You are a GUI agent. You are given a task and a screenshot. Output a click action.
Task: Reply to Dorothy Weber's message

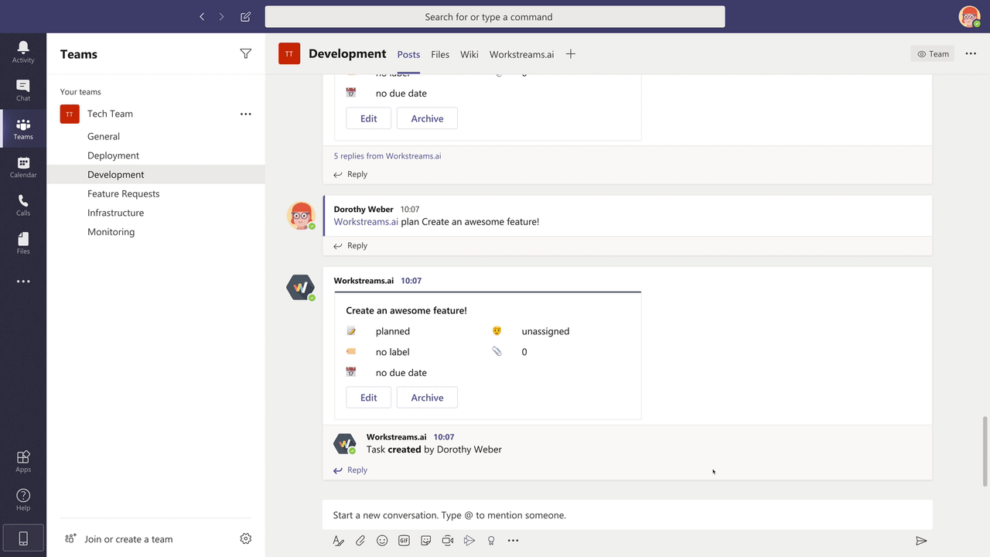click(x=350, y=245)
